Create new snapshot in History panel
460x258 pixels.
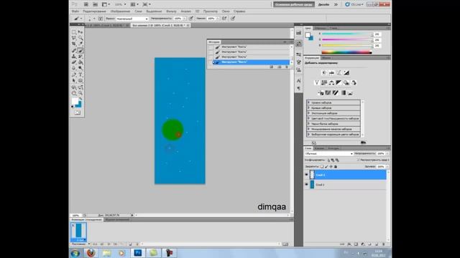click(280, 67)
